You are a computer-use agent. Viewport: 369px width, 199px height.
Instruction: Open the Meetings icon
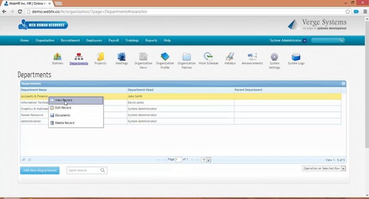click(x=121, y=57)
